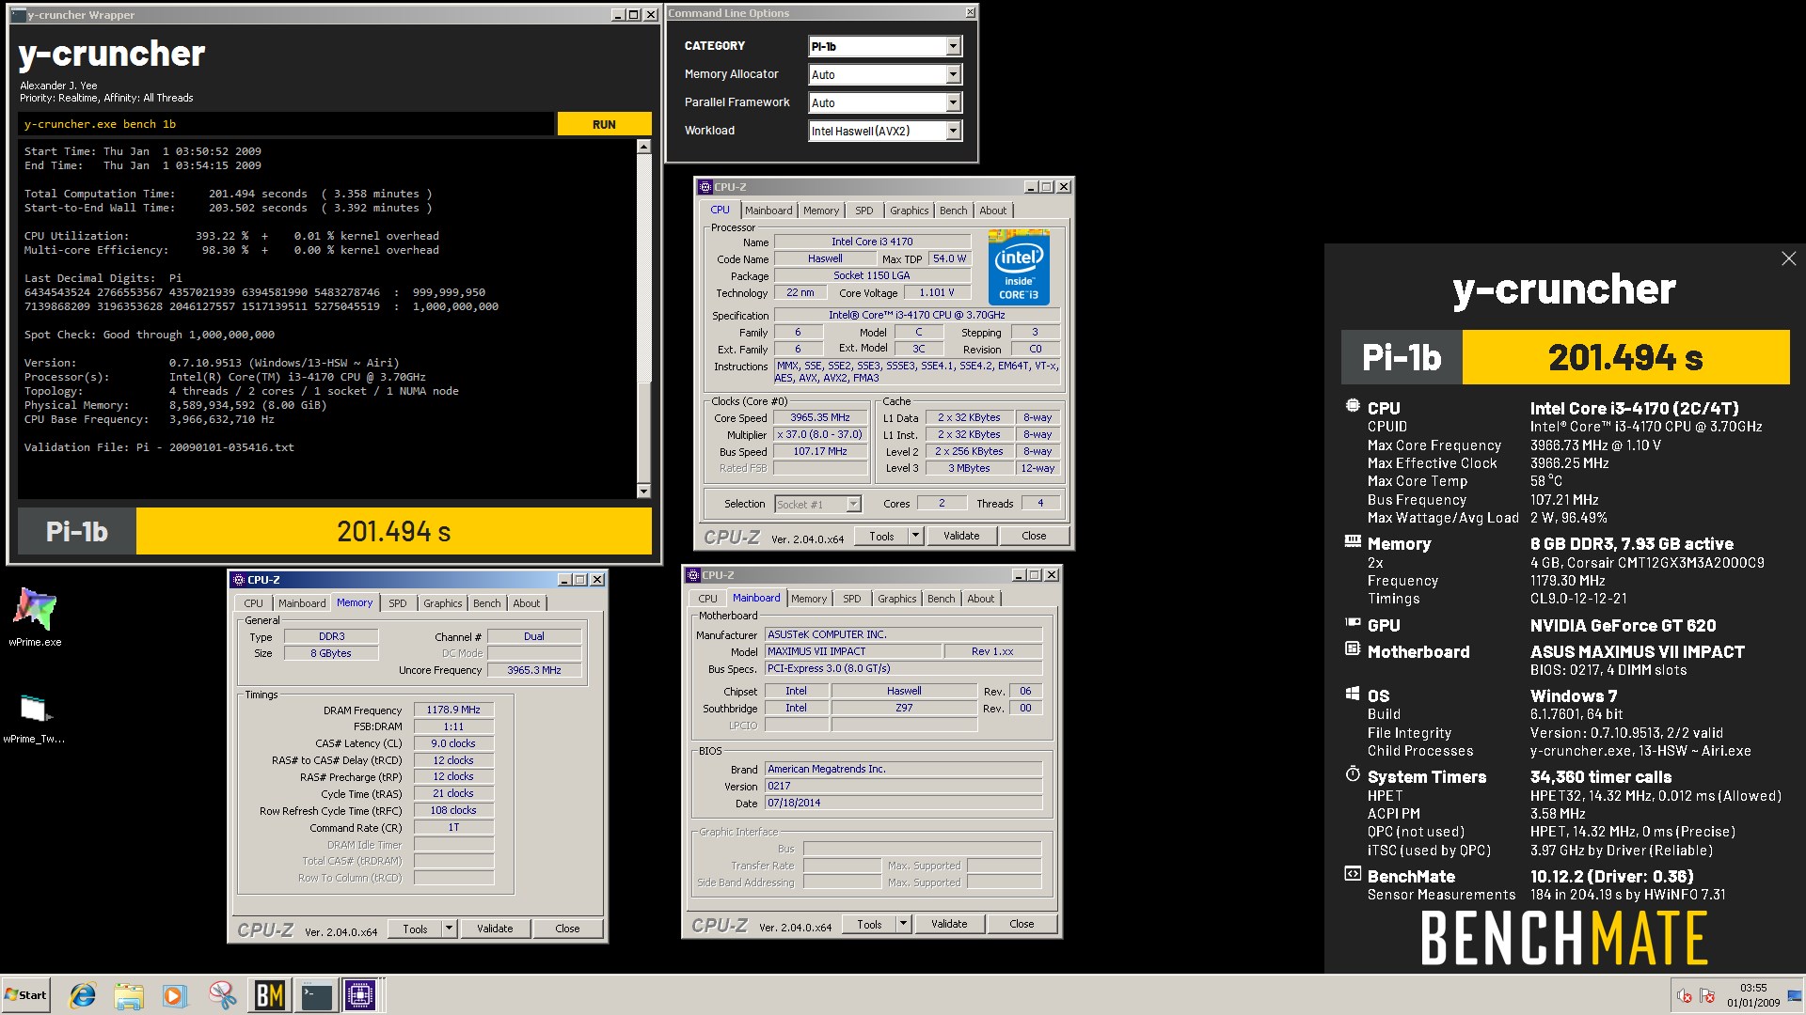Viewport: 1806px width, 1015px height.
Task: Click the BIOS Date value 07/18/2014
Action: coord(902,803)
